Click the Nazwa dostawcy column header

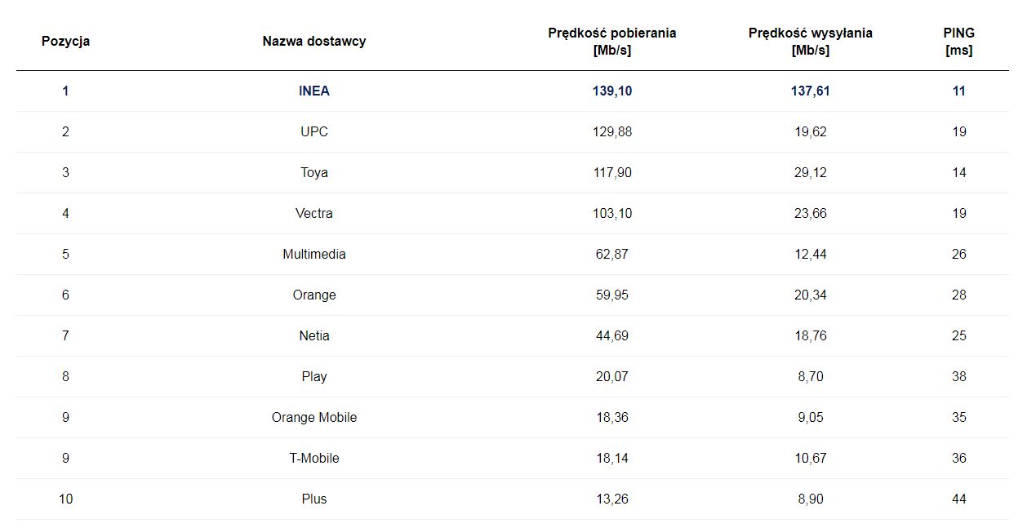314,41
